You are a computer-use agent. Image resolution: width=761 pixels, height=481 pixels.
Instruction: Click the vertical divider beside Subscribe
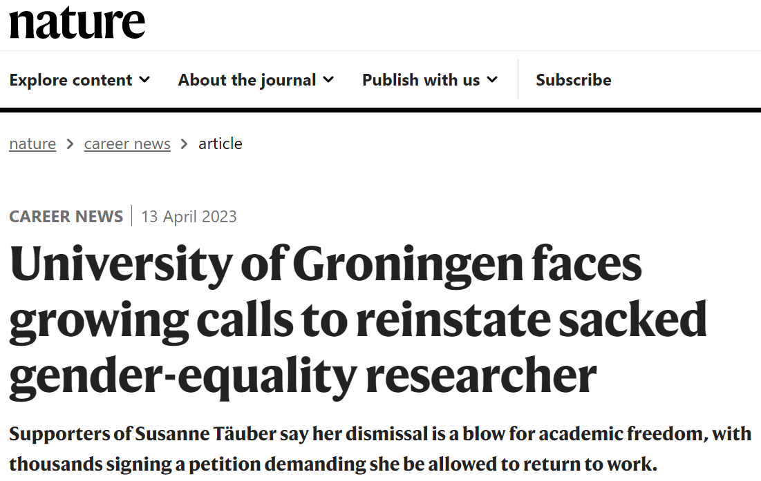pyautogui.click(x=518, y=79)
